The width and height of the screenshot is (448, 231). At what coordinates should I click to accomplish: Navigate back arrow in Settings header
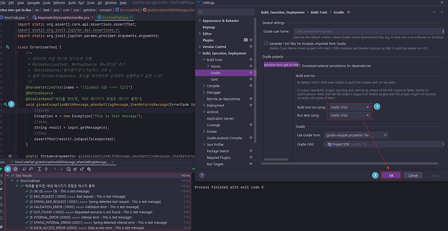pos(434,13)
